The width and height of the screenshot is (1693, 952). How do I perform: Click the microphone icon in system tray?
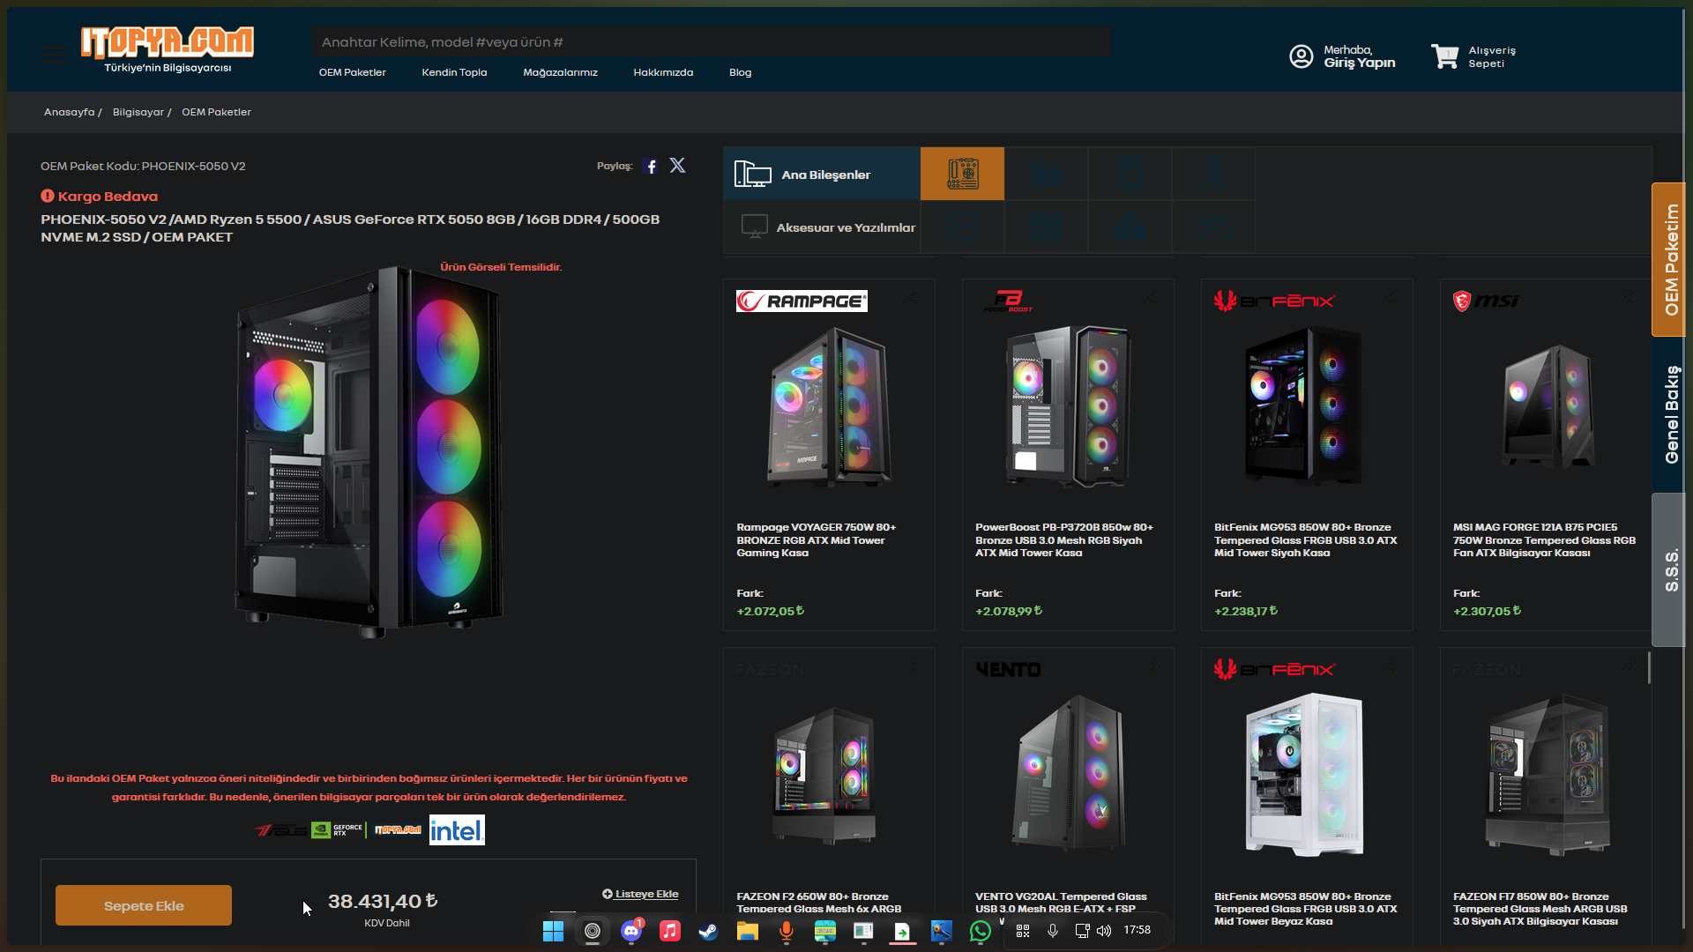click(x=1053, y=931)
